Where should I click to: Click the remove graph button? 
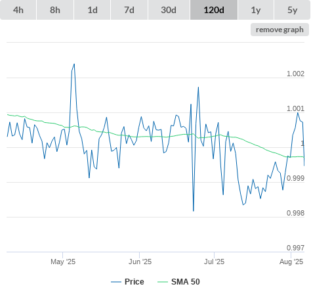coord(280,30)
